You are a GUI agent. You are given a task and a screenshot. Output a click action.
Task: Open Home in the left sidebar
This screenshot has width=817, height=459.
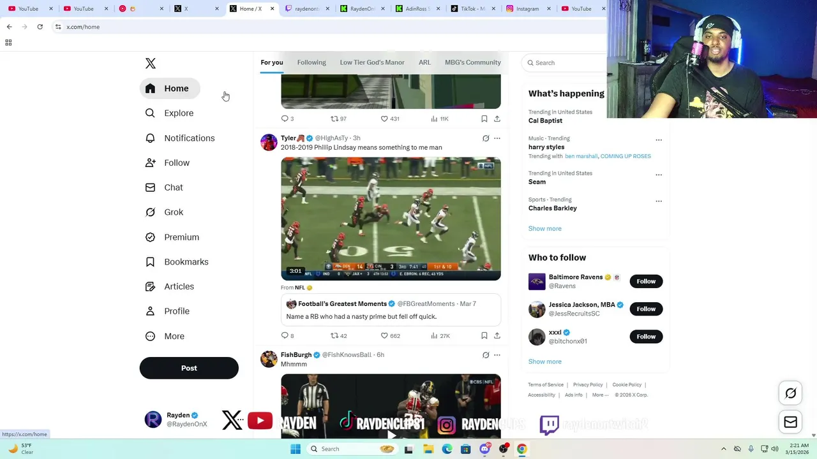[169, 89]
